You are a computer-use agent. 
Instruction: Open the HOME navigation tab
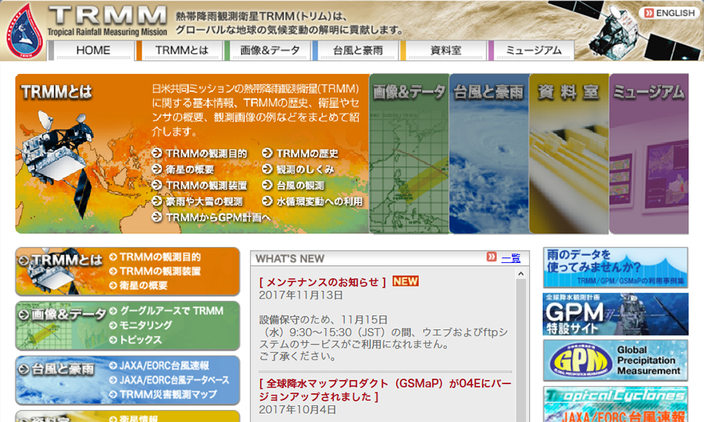[x=92, y=50]
